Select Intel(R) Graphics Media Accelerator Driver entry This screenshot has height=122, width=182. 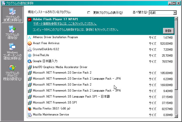pos(101,67)
